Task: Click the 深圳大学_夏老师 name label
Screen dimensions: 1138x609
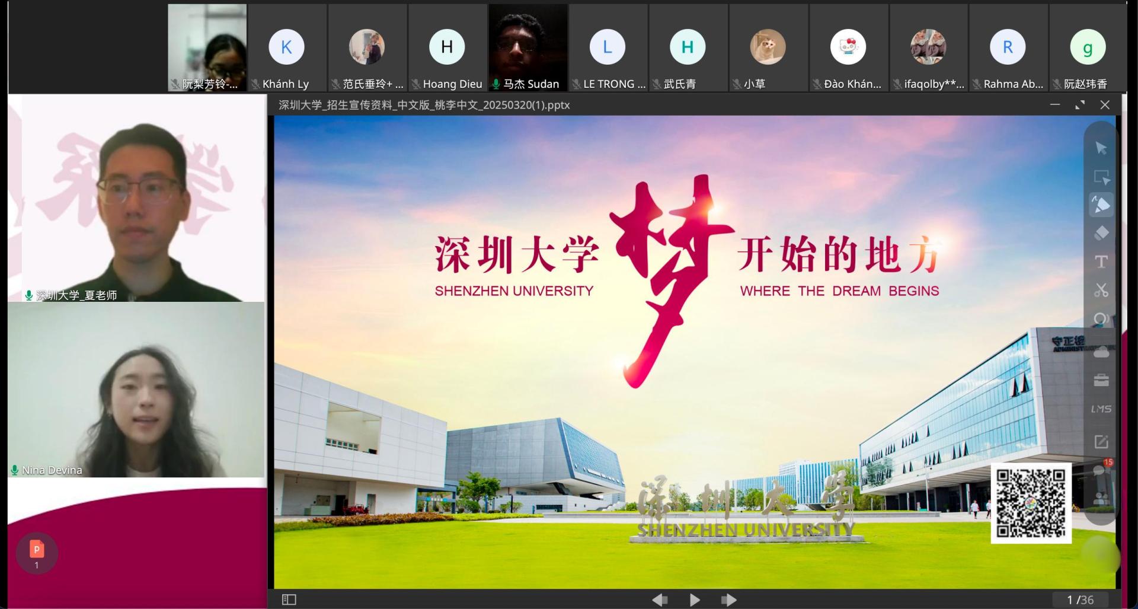Action: point(76,295)
